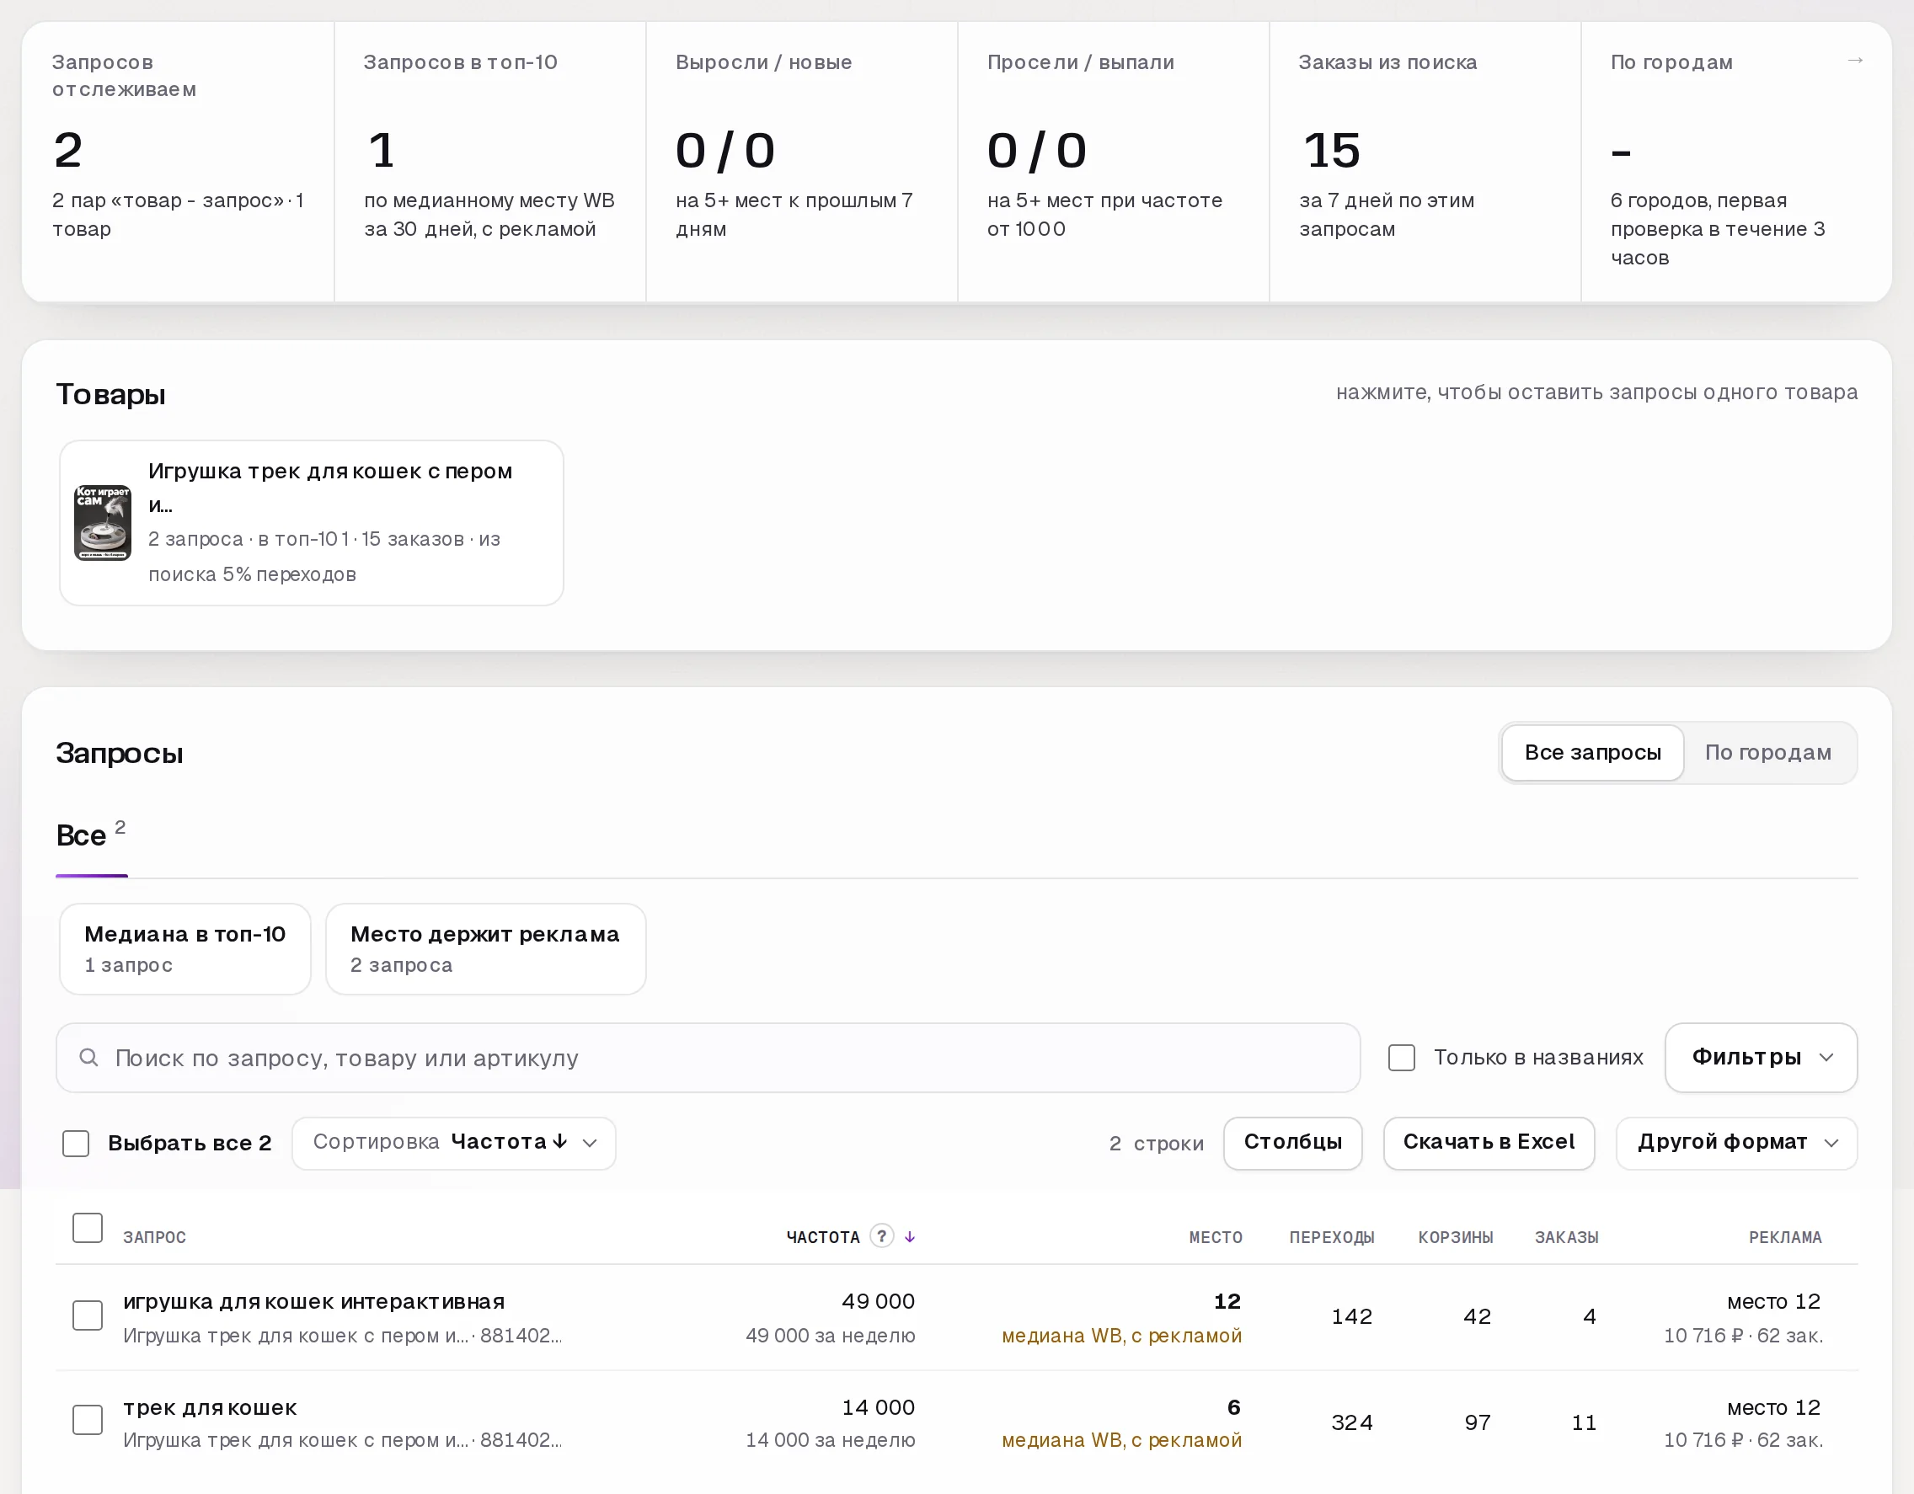Expand Сортировка Частота dropdown
1914x1494 pixels.
(x=454, y=1143)
